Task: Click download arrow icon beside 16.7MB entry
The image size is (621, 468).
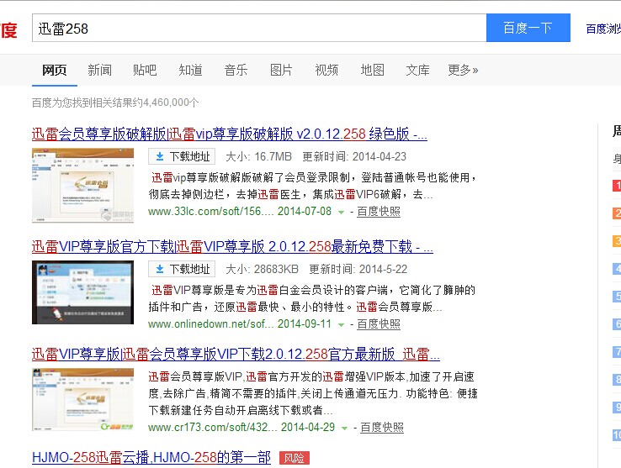Action: 160,156
